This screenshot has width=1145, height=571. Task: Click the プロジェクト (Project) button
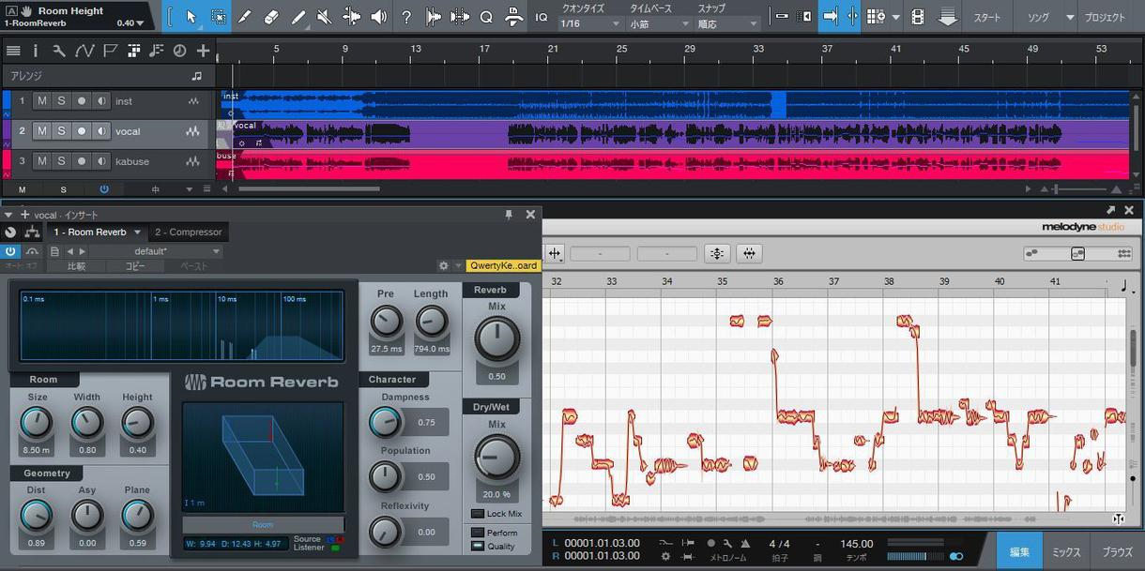tap(1105, 18)
